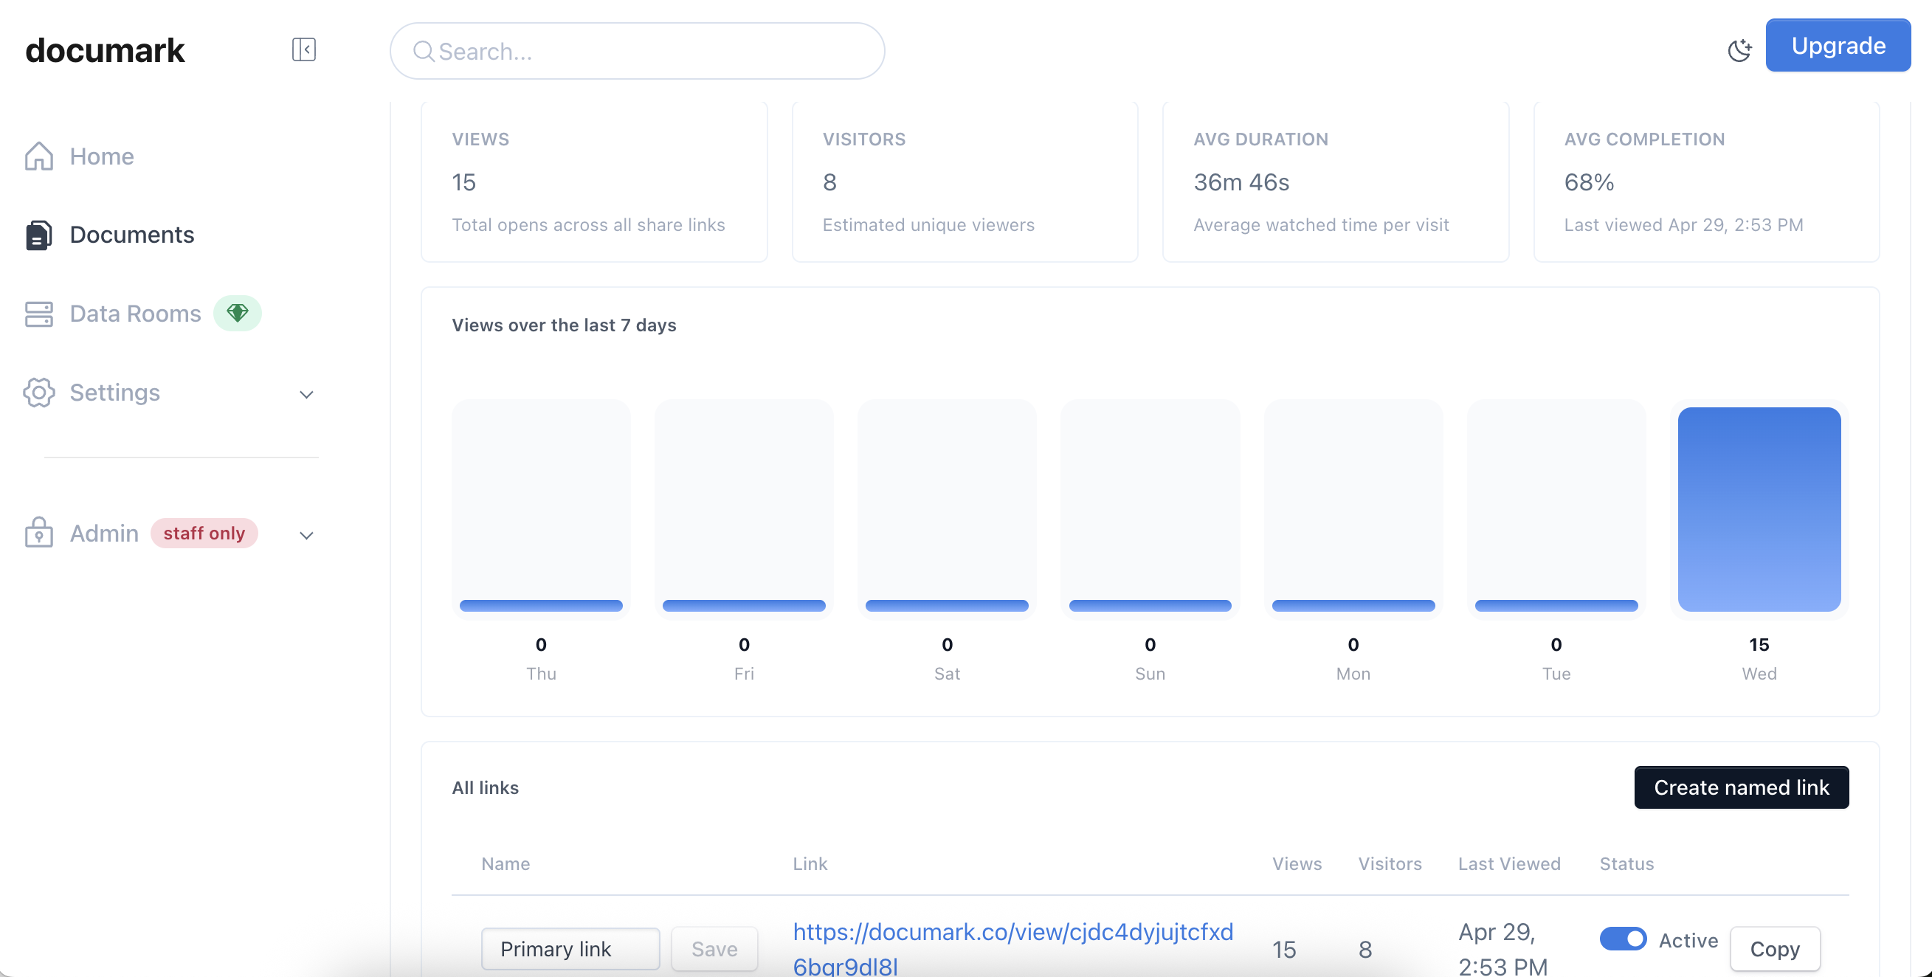
Task: Click the 'Last Viewed' column header
Action: pyautogui.click(x=1509, y=864)
